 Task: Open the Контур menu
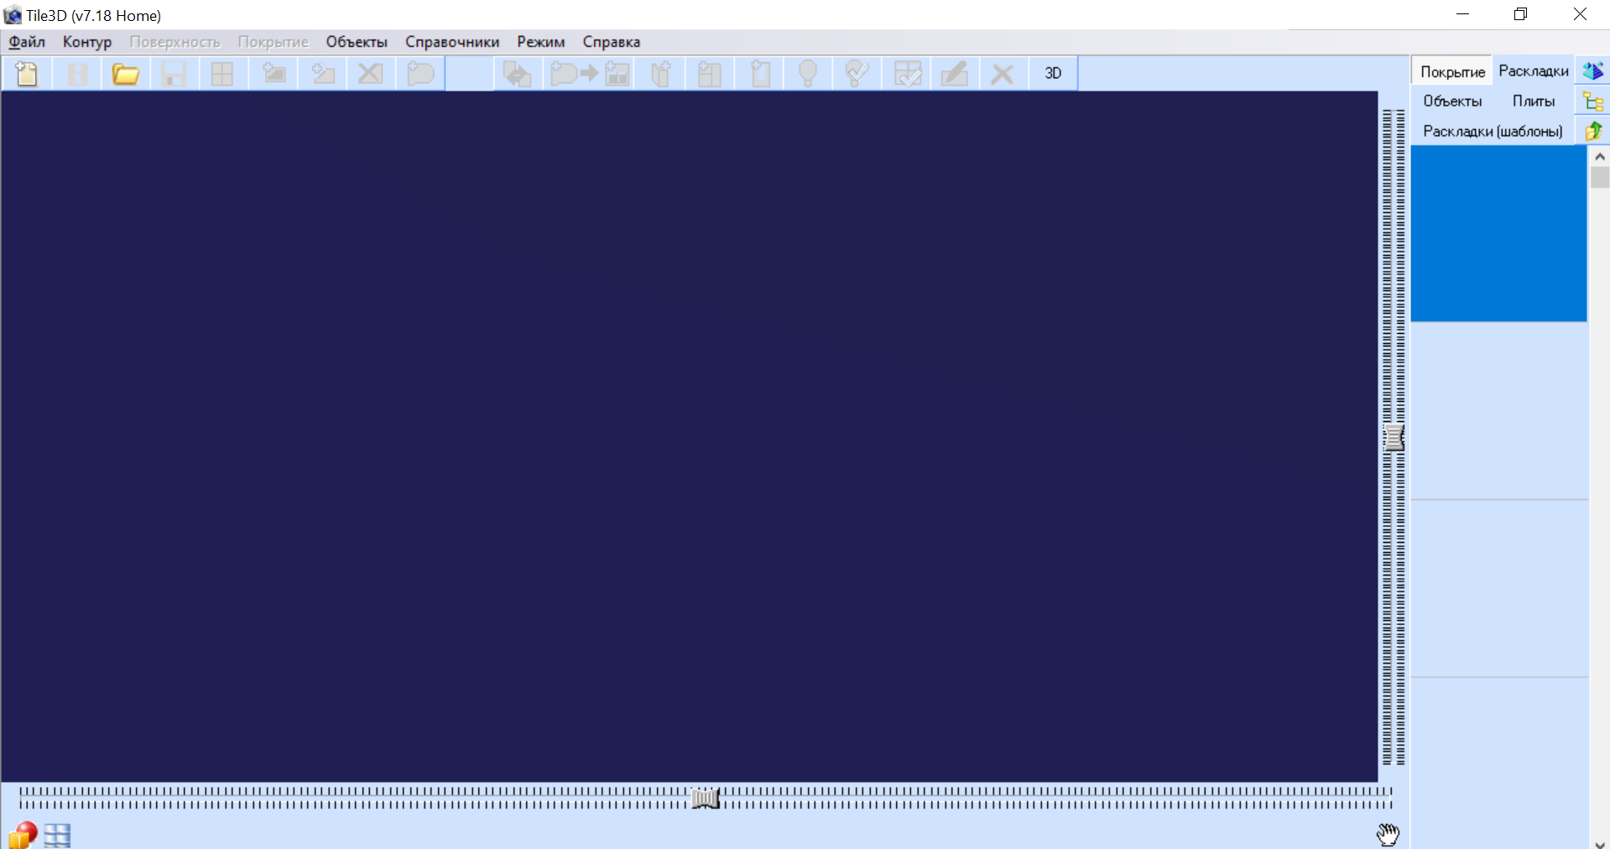tap(87, 42)
